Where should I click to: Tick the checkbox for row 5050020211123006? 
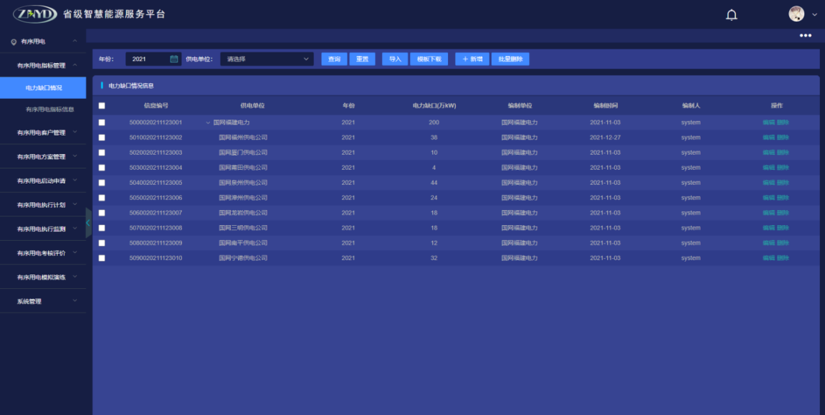(102, 198)
